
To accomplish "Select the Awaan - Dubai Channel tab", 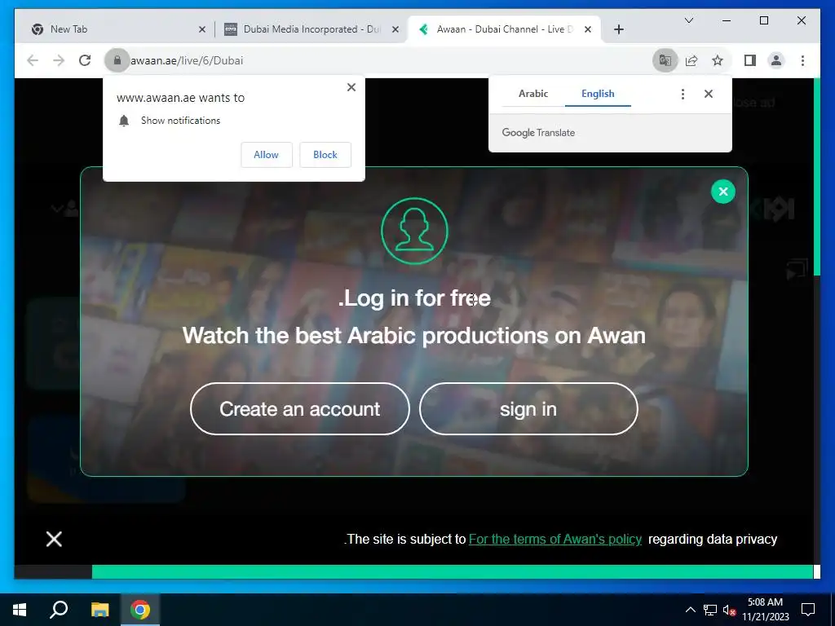I will pyautogui.click(x=504, y=29).
